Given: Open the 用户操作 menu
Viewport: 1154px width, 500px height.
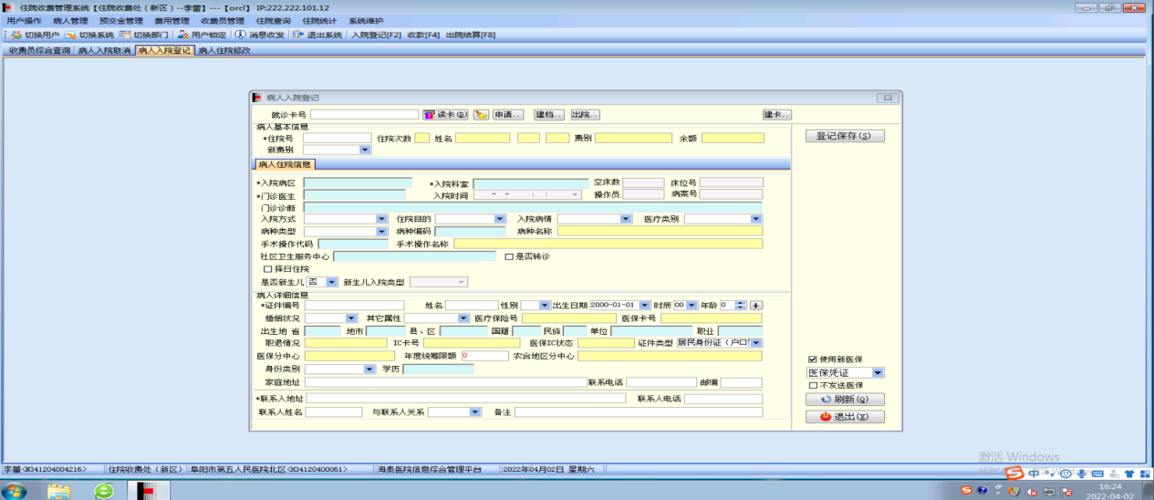Looking at the screenshot, I should [x=24, y=20].
